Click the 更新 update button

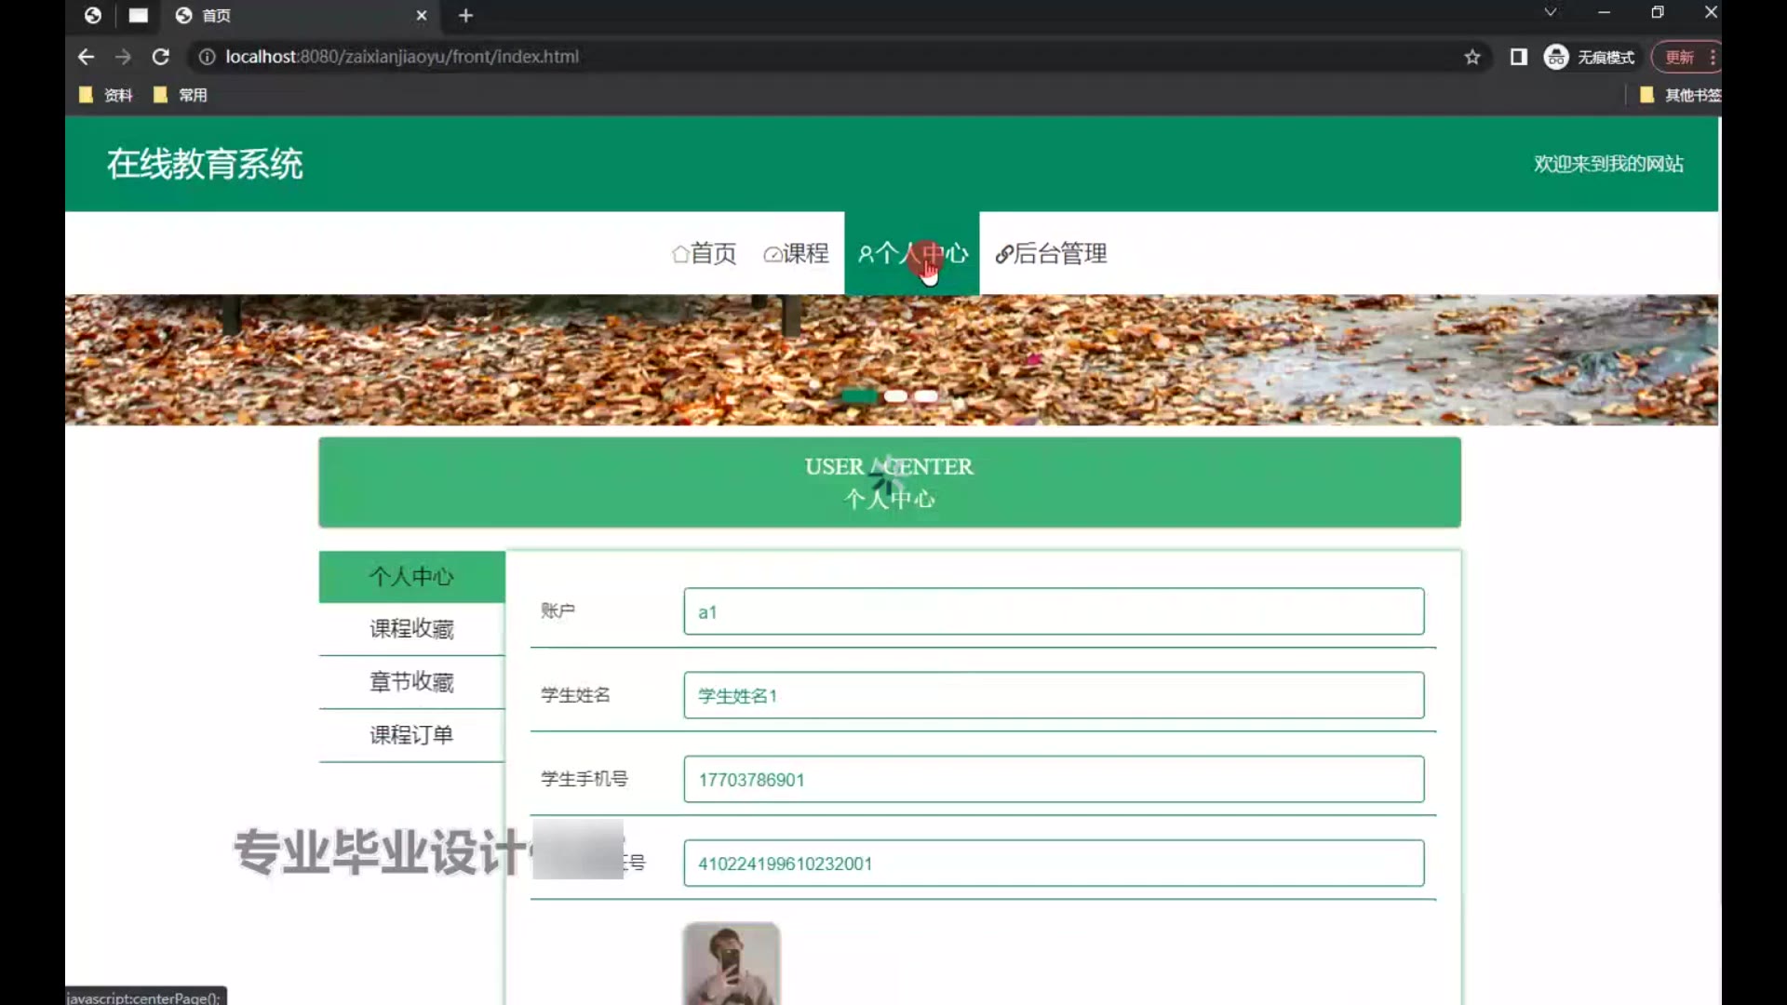pyautogui.click(x=1679, y=57)
